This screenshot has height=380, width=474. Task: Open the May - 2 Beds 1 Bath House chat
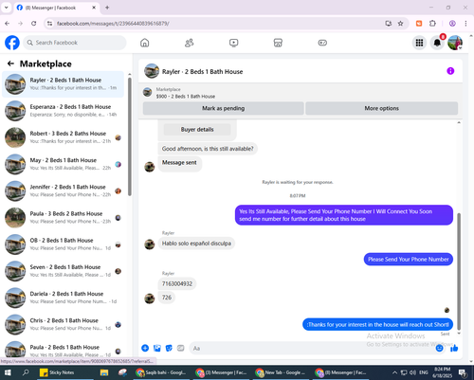tap(63, 164)
